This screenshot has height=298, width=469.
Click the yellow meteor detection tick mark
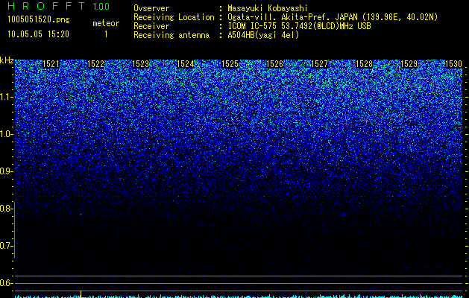pos(81,294)
